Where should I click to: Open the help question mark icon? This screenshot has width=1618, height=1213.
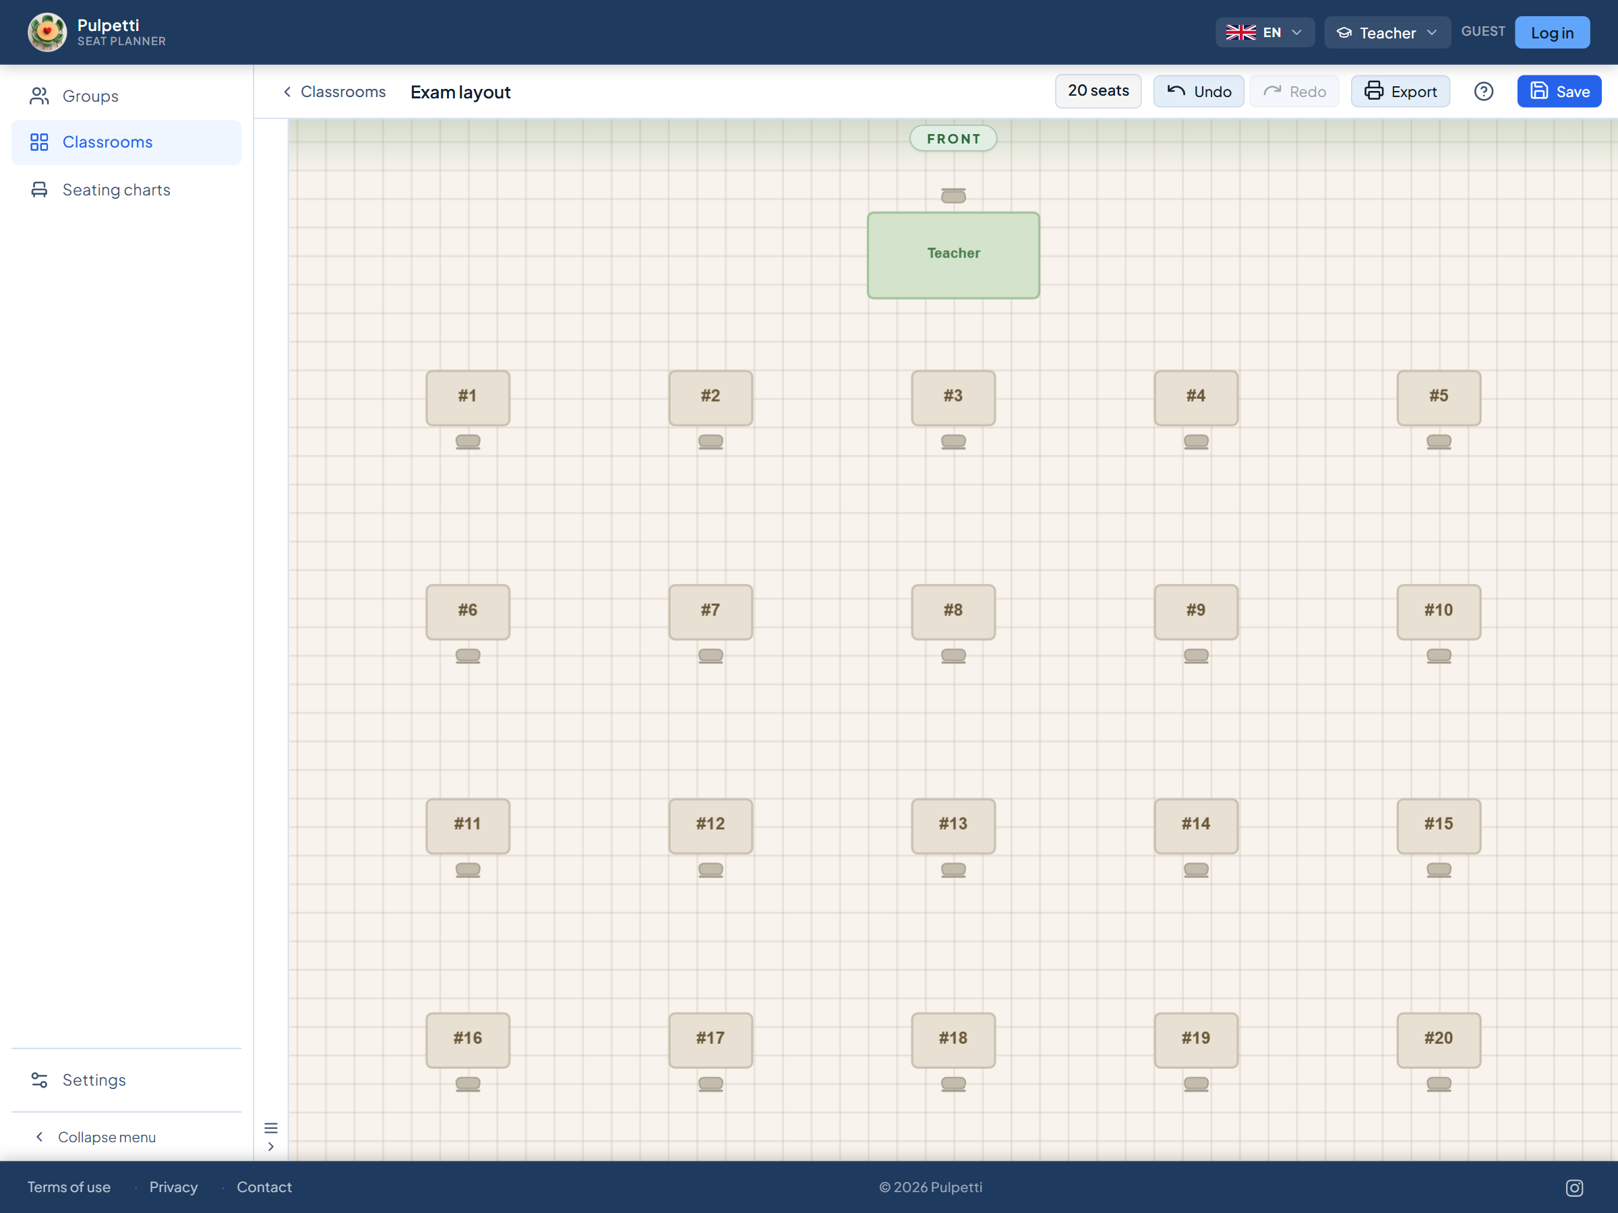click(x=1483, y=92)
